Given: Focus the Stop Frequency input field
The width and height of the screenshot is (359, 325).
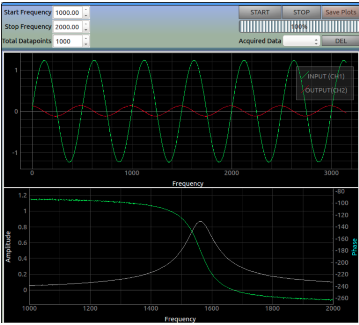Looking at the screenshot, I should click(x=68, y=27).
